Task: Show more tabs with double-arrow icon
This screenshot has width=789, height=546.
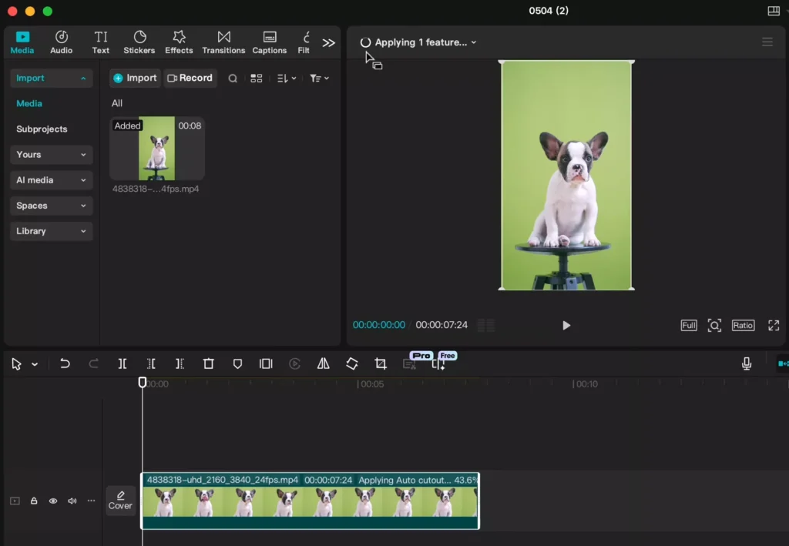Action: click(328, 42)
